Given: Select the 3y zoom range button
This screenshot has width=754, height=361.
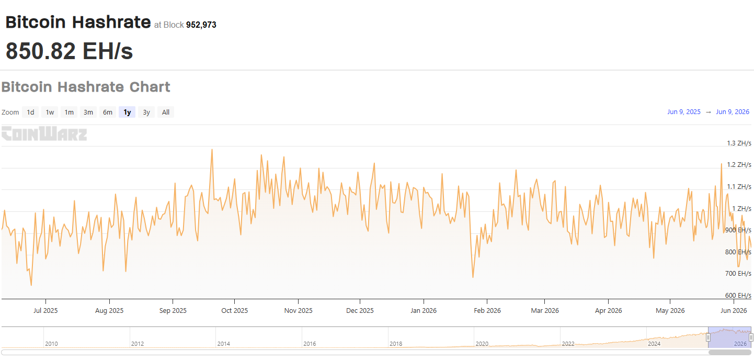Looking at the screenshot, I should (x=146, y=112).
